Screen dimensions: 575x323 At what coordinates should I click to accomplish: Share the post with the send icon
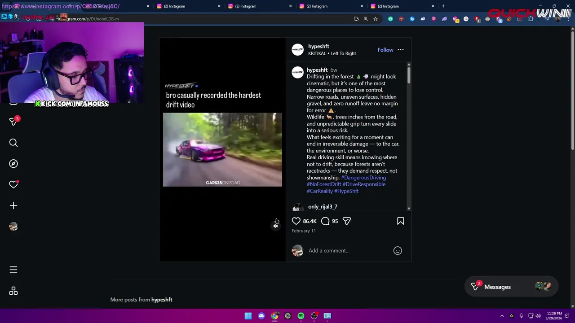click(x=347, y=221)
